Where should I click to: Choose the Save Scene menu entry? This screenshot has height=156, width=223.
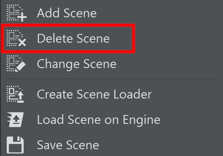(111, 145)
